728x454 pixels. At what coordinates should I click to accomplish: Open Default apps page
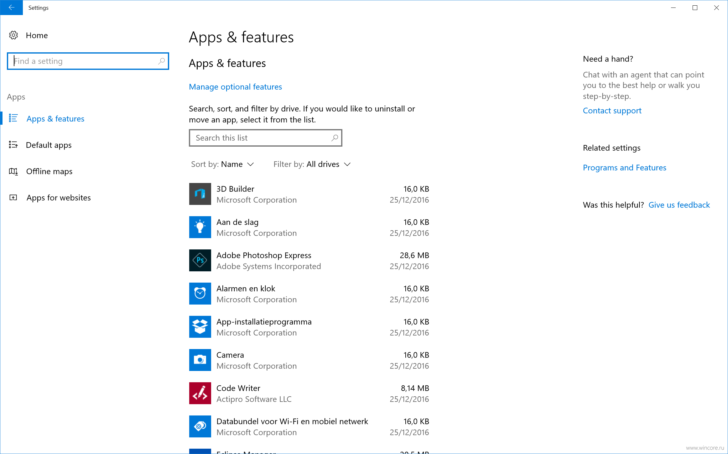click(x=49, y=145)
